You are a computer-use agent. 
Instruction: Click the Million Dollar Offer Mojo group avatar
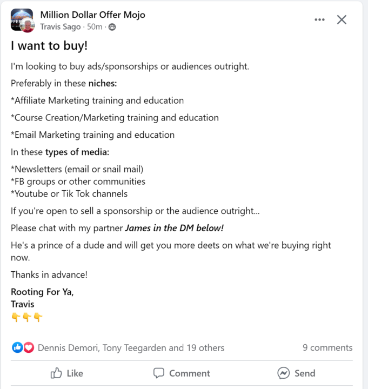(x=19, y=18)
